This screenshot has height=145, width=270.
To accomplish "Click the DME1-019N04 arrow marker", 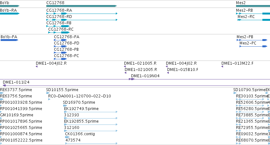I will coord(132,79).
